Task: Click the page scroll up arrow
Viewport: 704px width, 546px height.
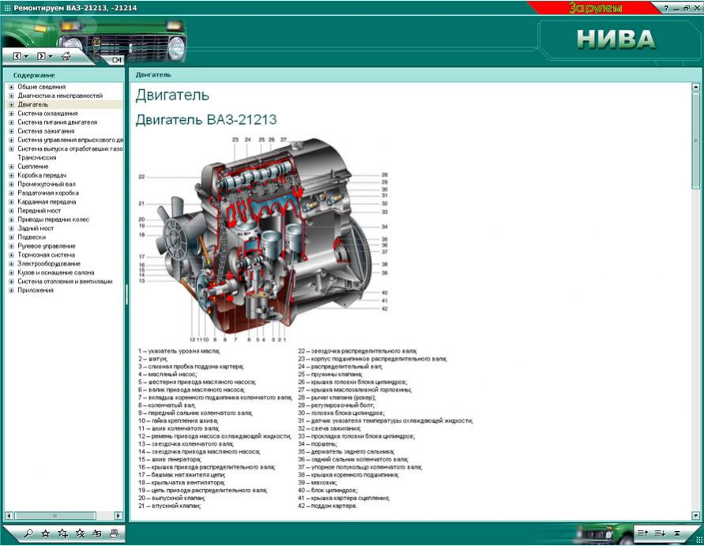Action: tap(696, 87)
